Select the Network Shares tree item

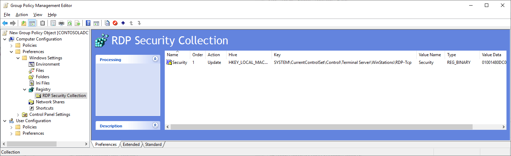click(x=50, y=102)
